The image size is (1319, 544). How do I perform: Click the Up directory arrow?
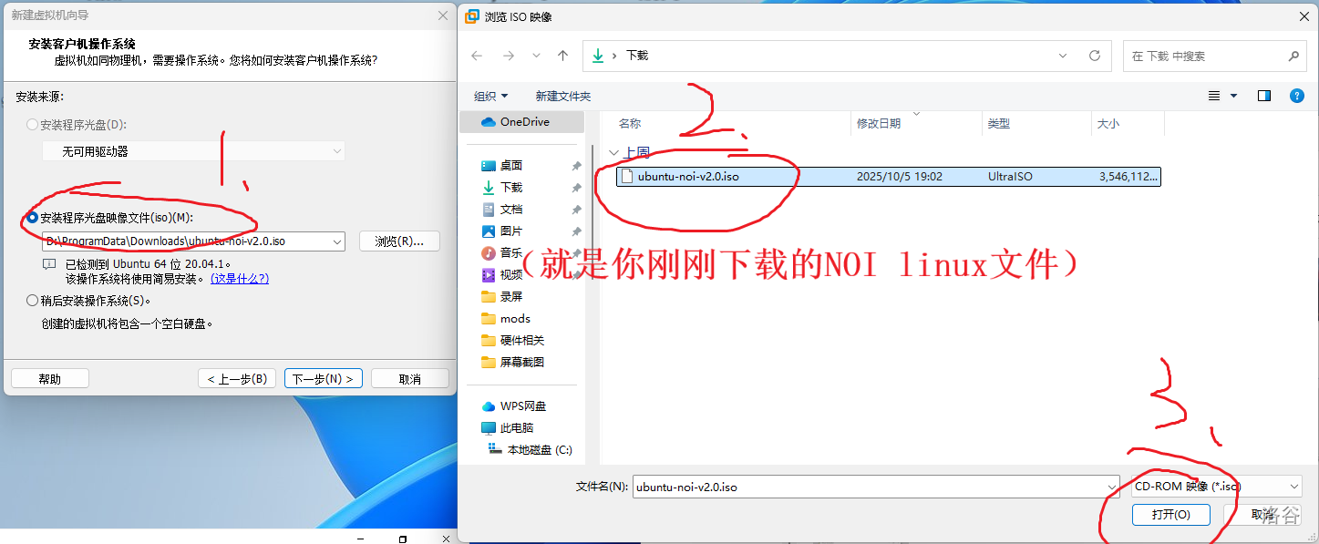pos(562,56)
